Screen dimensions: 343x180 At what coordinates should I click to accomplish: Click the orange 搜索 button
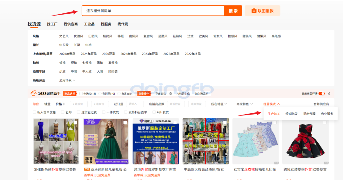click(x=233, y=11)
